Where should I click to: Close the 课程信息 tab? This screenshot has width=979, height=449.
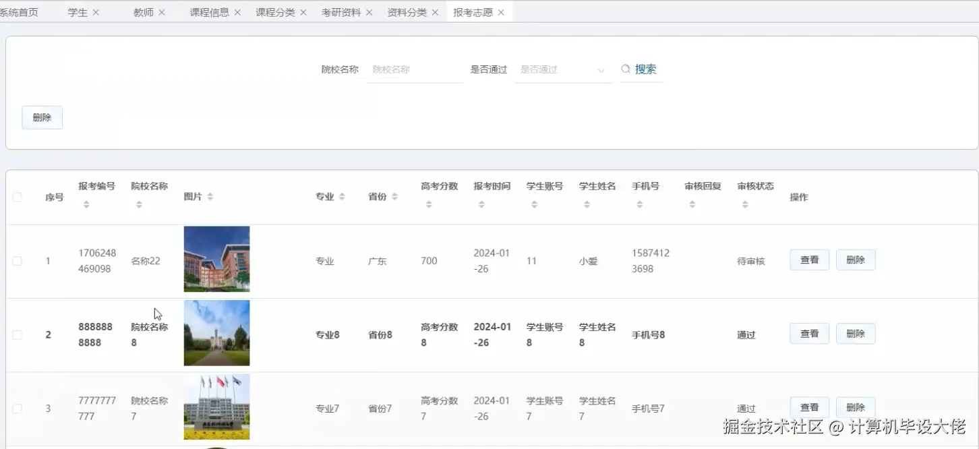click(237, 12)
